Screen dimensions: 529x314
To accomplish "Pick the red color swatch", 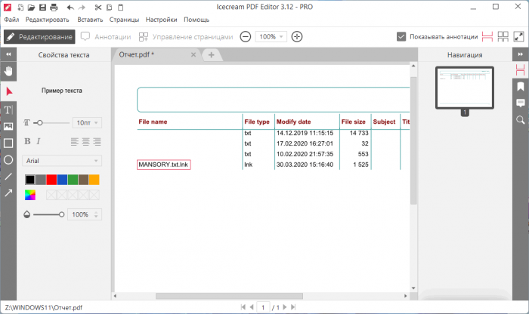I will point(51,180).
